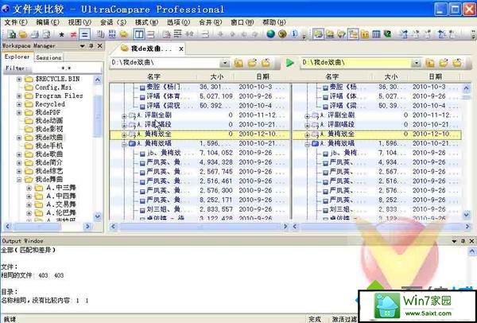Expand the $RECYCLE.BIN folder node
The image size is (477, 323).
pyautogui.click(x=19, y=79)
